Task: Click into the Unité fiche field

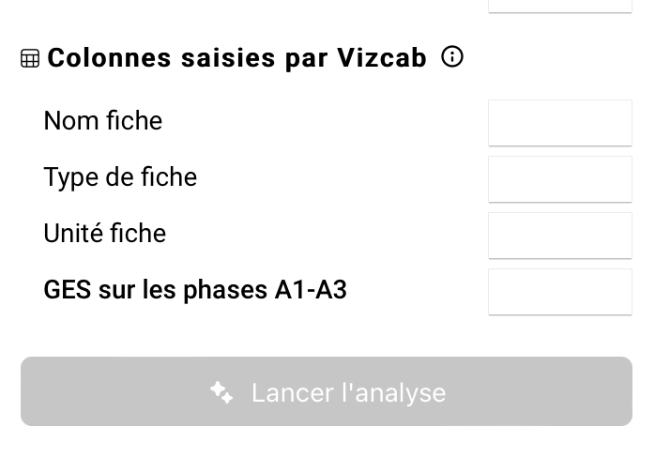Action: point(559,236)
